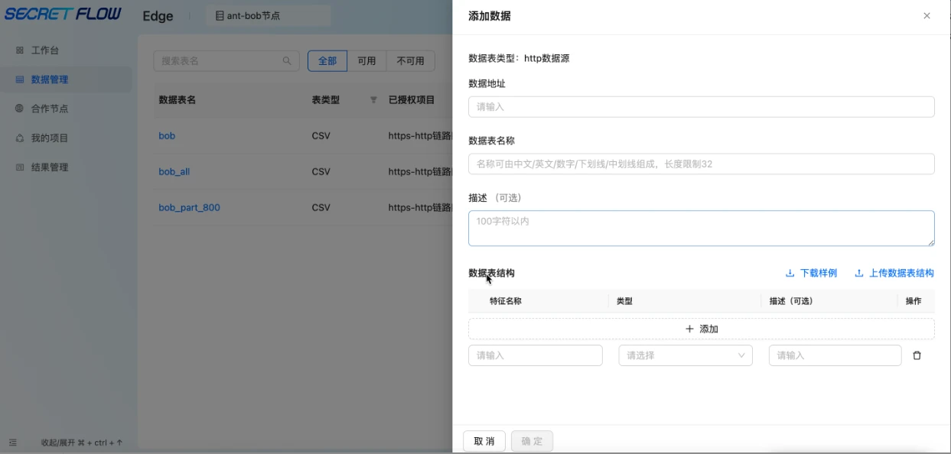Click the search magnifier icon

click(288, 61)
